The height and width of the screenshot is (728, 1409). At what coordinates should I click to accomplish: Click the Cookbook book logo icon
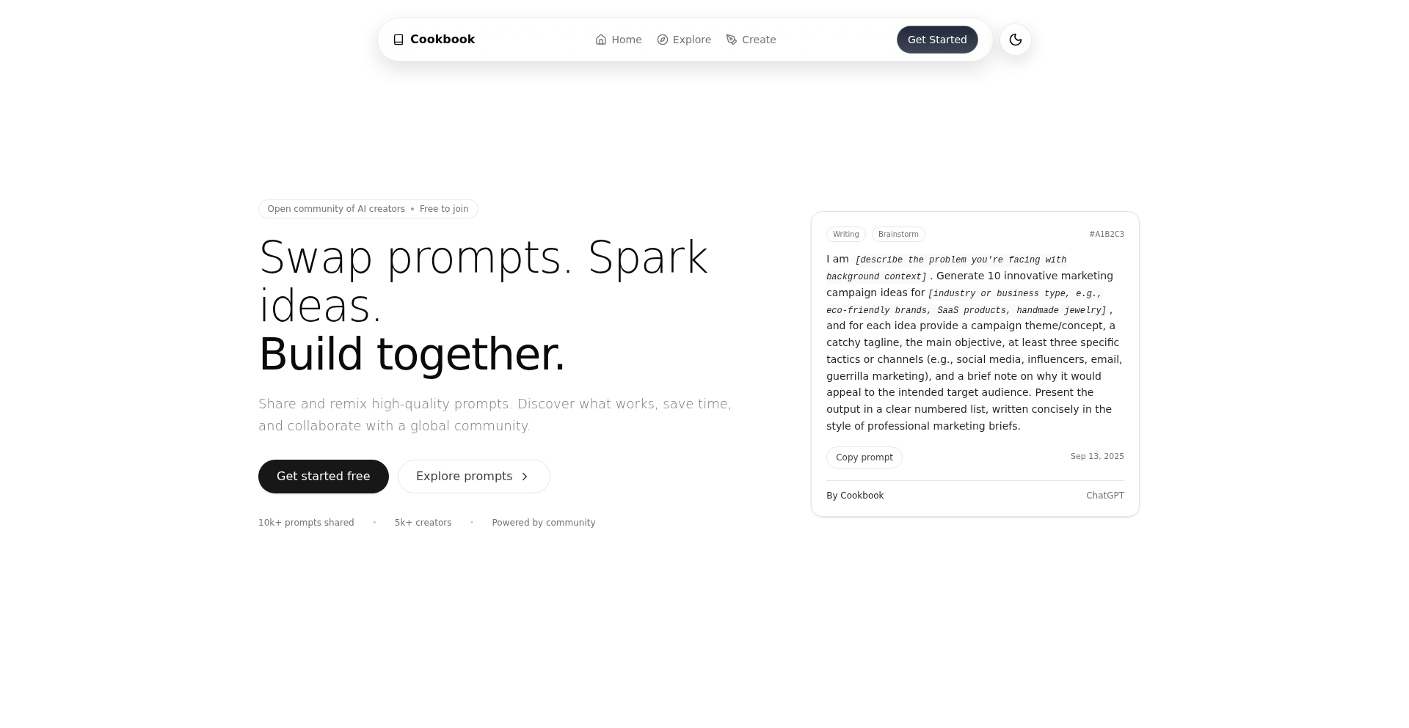[x=398, y=40]
